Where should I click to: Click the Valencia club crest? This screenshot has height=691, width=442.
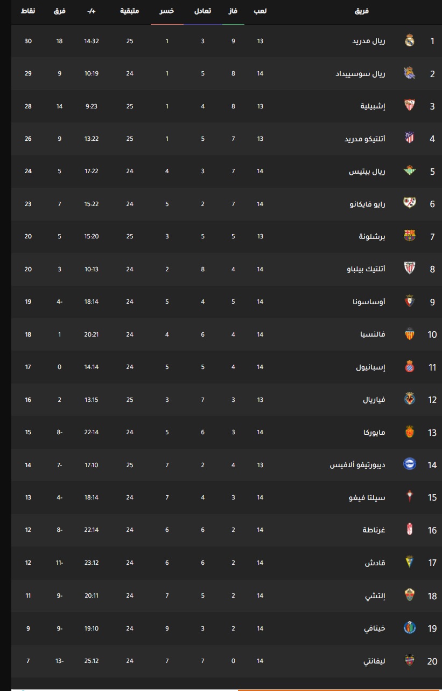(x=410, y=334)
